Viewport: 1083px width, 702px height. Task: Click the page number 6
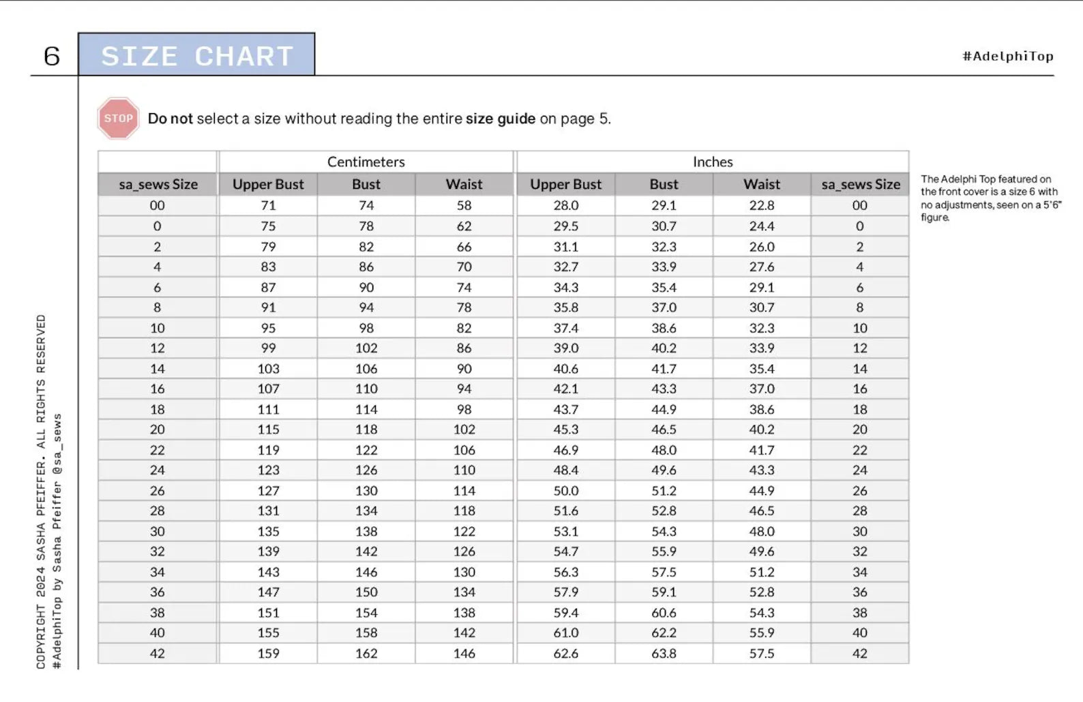click(x=52, y=57)
